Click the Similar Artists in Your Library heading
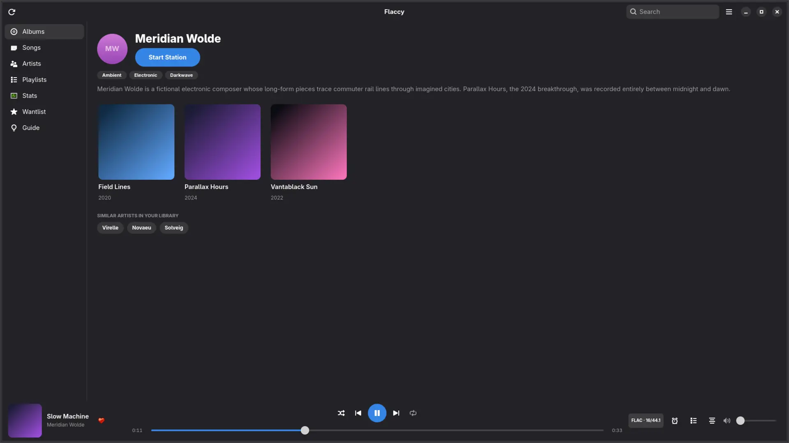This screenshot has height=443, width=789. (x=138, y=216)
